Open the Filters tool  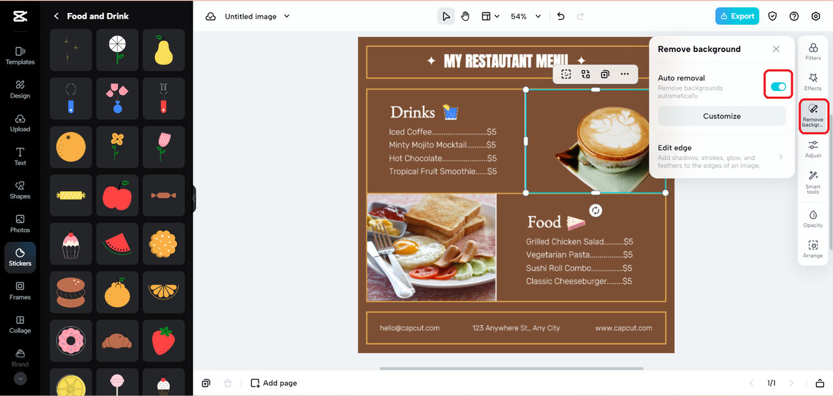[813, 51]
